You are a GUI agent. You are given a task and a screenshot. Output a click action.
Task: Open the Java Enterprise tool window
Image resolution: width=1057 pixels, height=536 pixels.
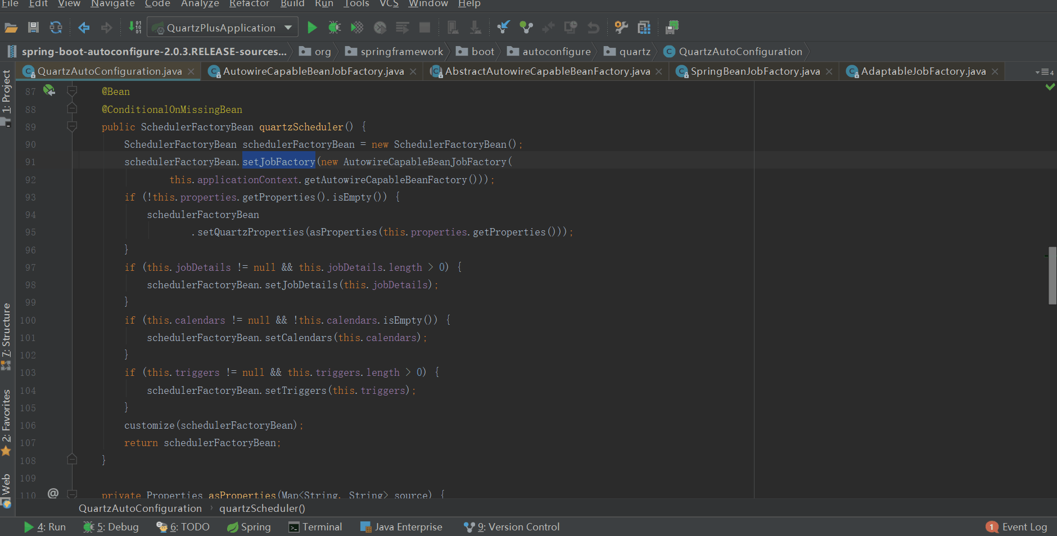point(401,527)
